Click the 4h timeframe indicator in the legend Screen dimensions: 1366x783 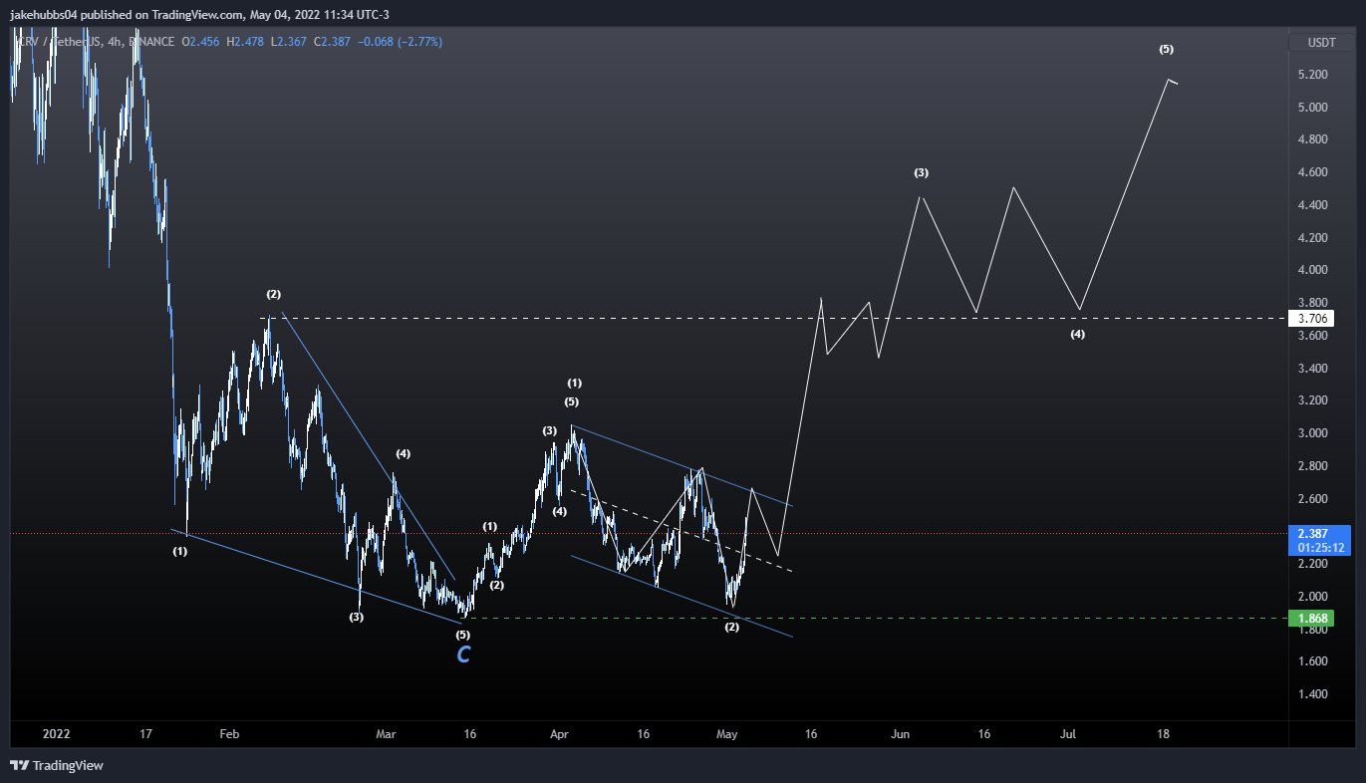(x=113, y=42)
